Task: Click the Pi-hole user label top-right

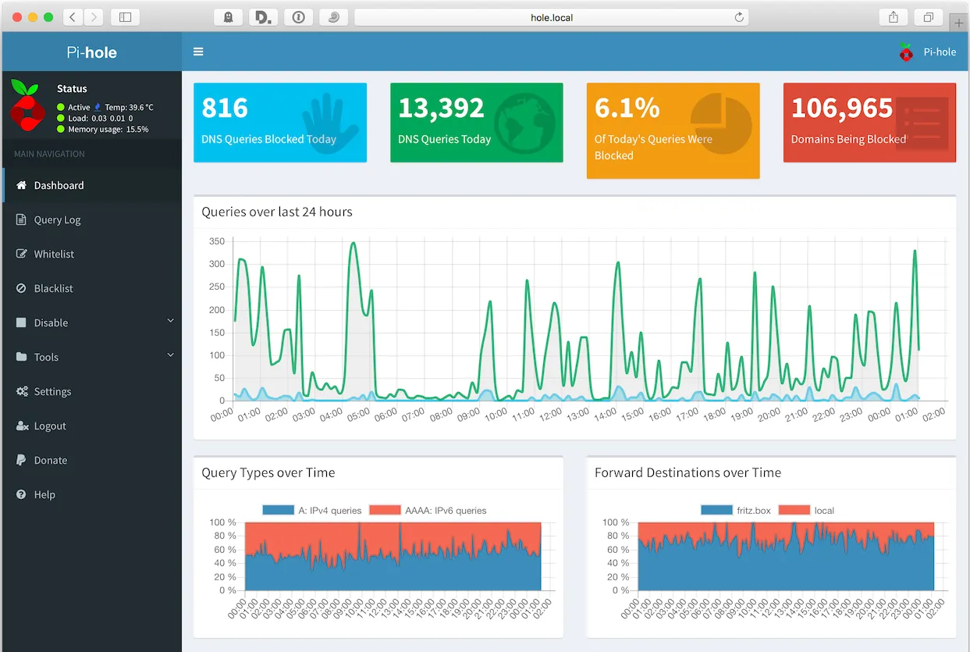Action: tap(940, 52)
